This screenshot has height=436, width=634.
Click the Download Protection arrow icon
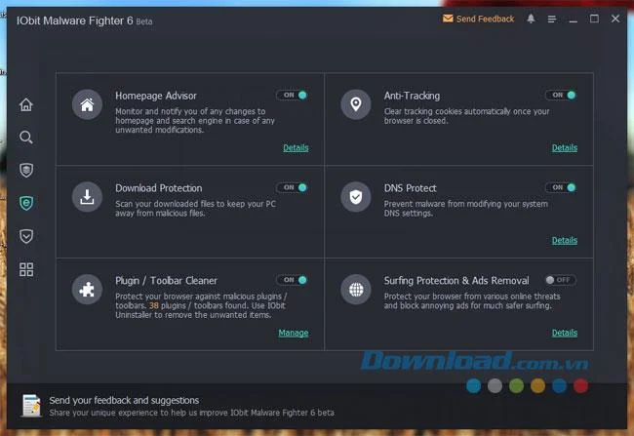click(87, 197)
